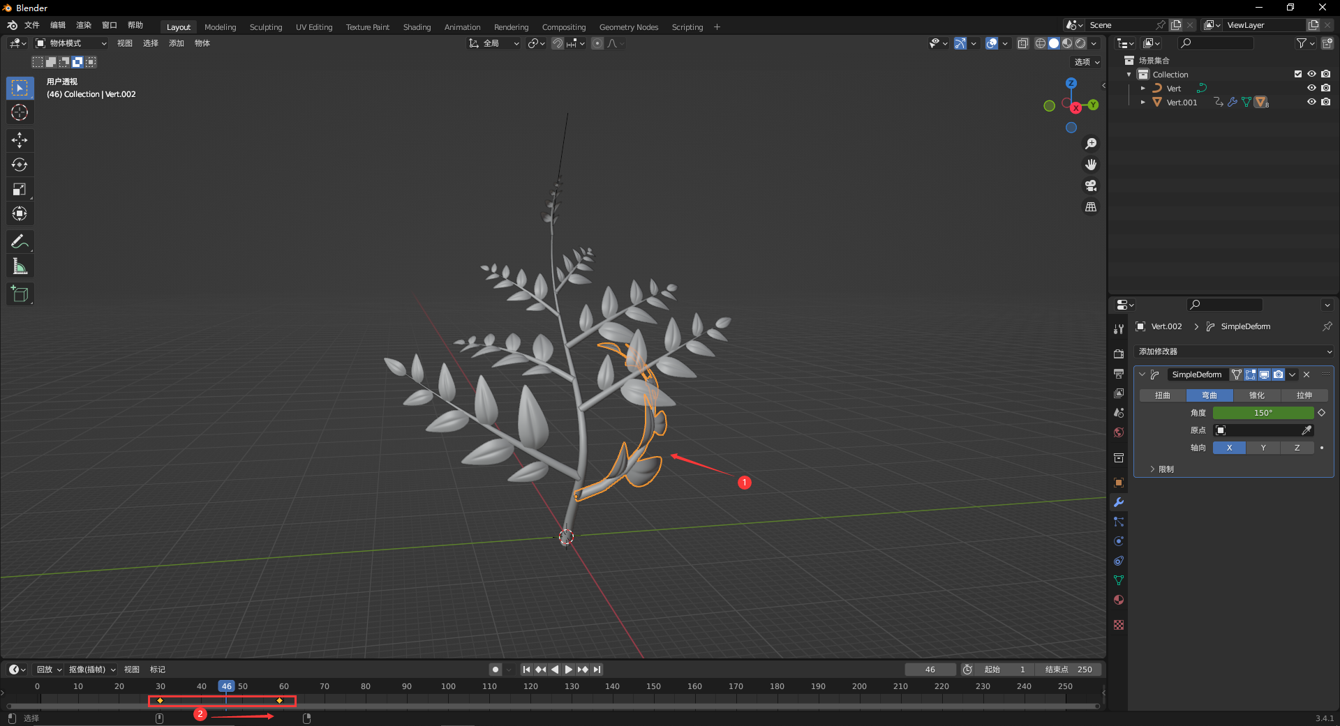This screenshot has height=726, width=1340.
Task: Disable Vert.001 in renders via camera icon
Action: pos(1326,102)
